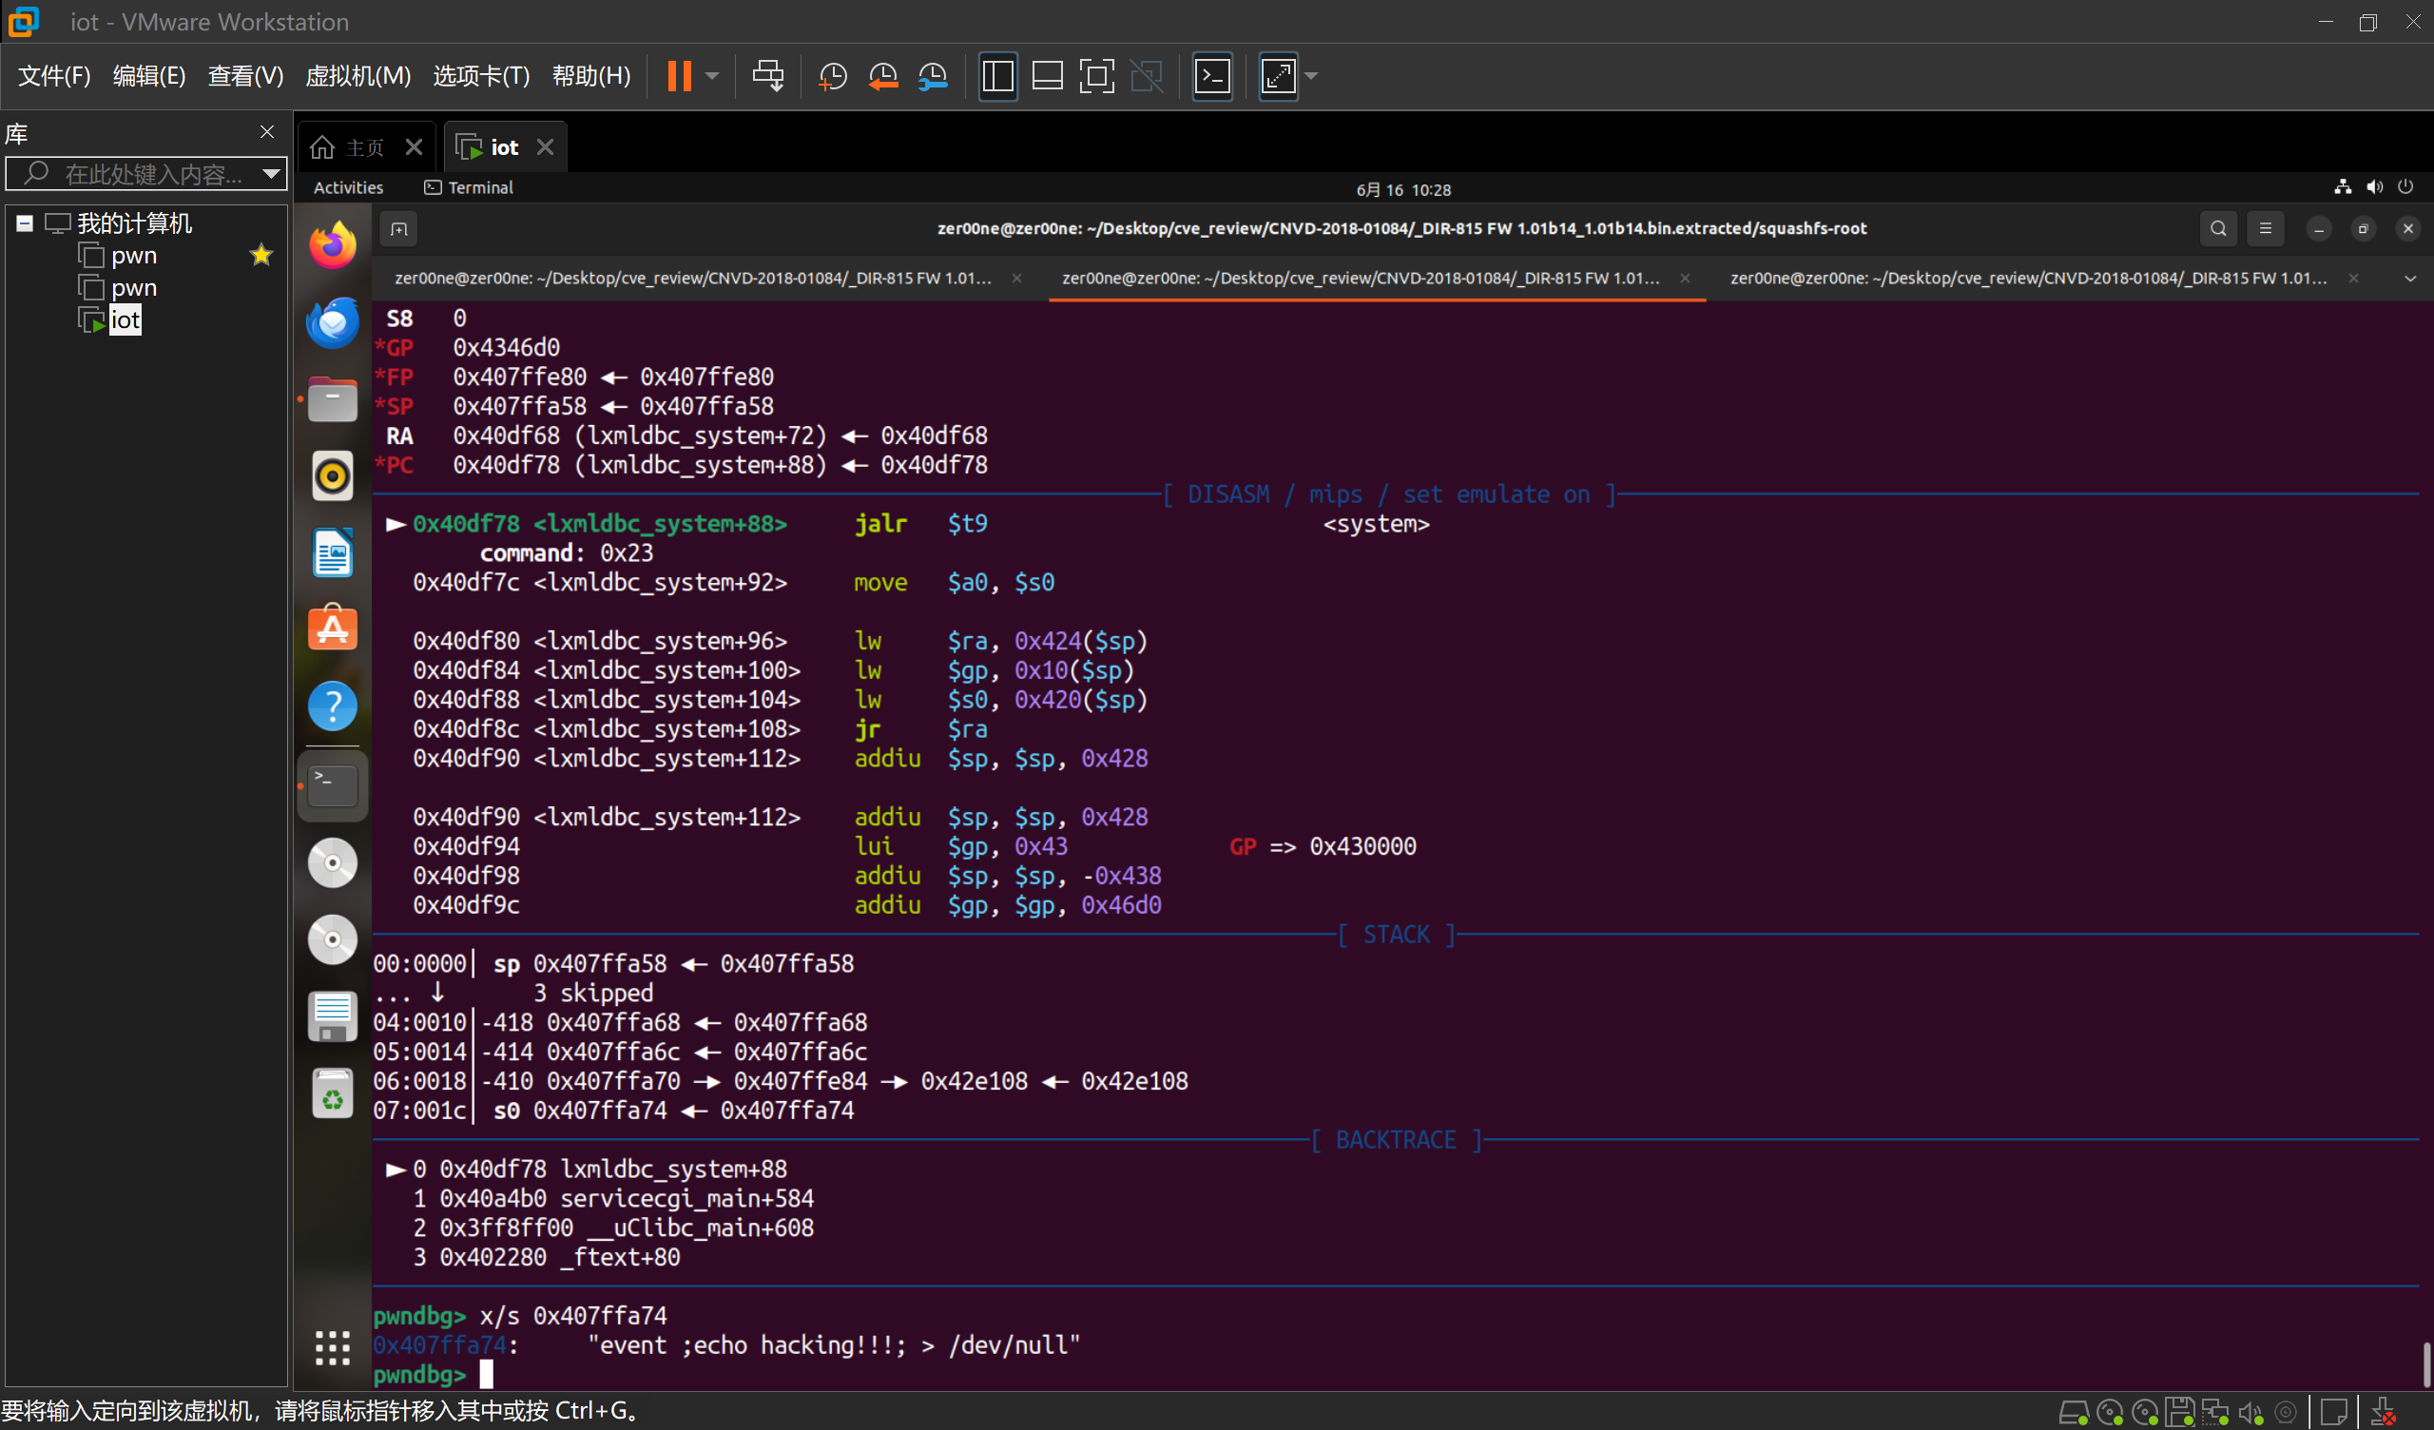2434x1430 pixels.
Task: Show applications grid in dock
Action: (332, 1347)
